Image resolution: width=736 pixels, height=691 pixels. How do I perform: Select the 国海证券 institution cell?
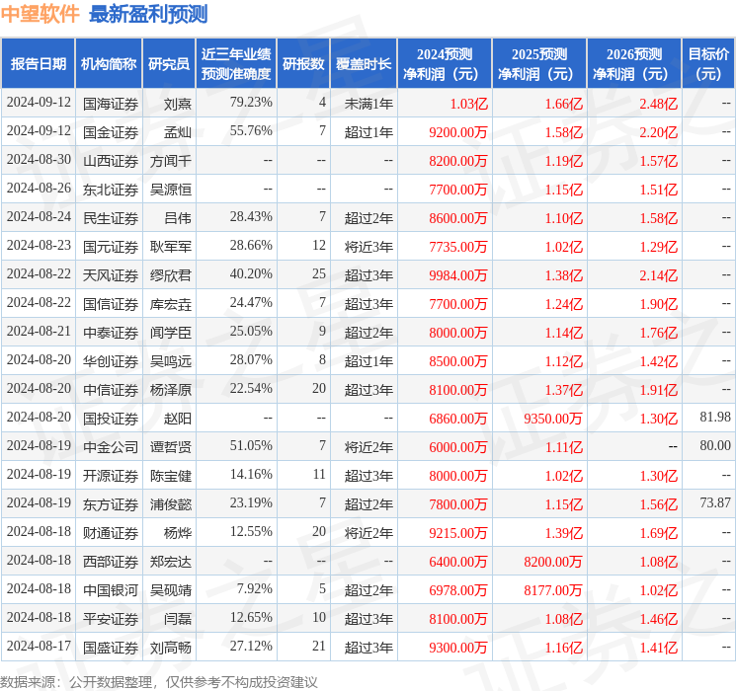pos(111,104)
